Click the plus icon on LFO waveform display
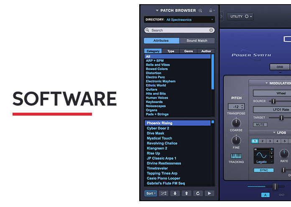This screenshot has height=207, width=291. tap(271, 149)
